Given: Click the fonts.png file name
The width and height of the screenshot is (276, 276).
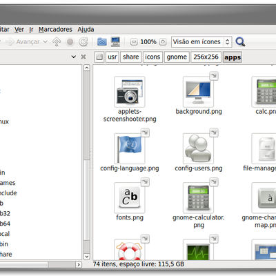Looking at the screenshot, I should coord(130,217).
